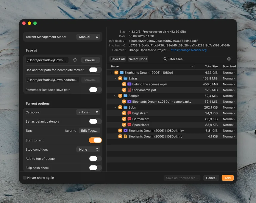Click the Cancel button

(211, 178)
